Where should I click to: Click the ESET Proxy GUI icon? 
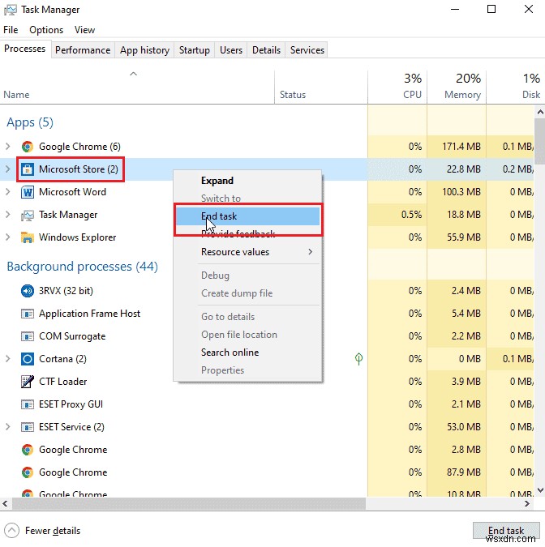(x=28, y=404)
